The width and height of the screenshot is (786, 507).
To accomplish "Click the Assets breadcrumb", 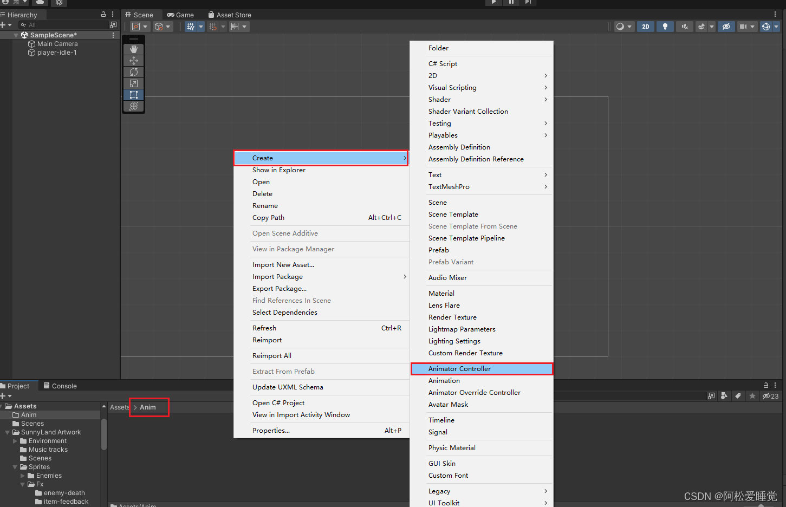I will (119, 407).
